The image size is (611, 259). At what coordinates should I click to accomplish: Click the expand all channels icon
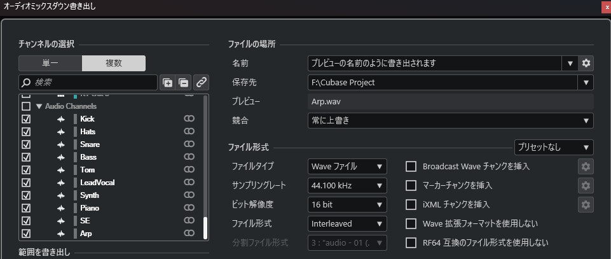click(x=168, y=82)
